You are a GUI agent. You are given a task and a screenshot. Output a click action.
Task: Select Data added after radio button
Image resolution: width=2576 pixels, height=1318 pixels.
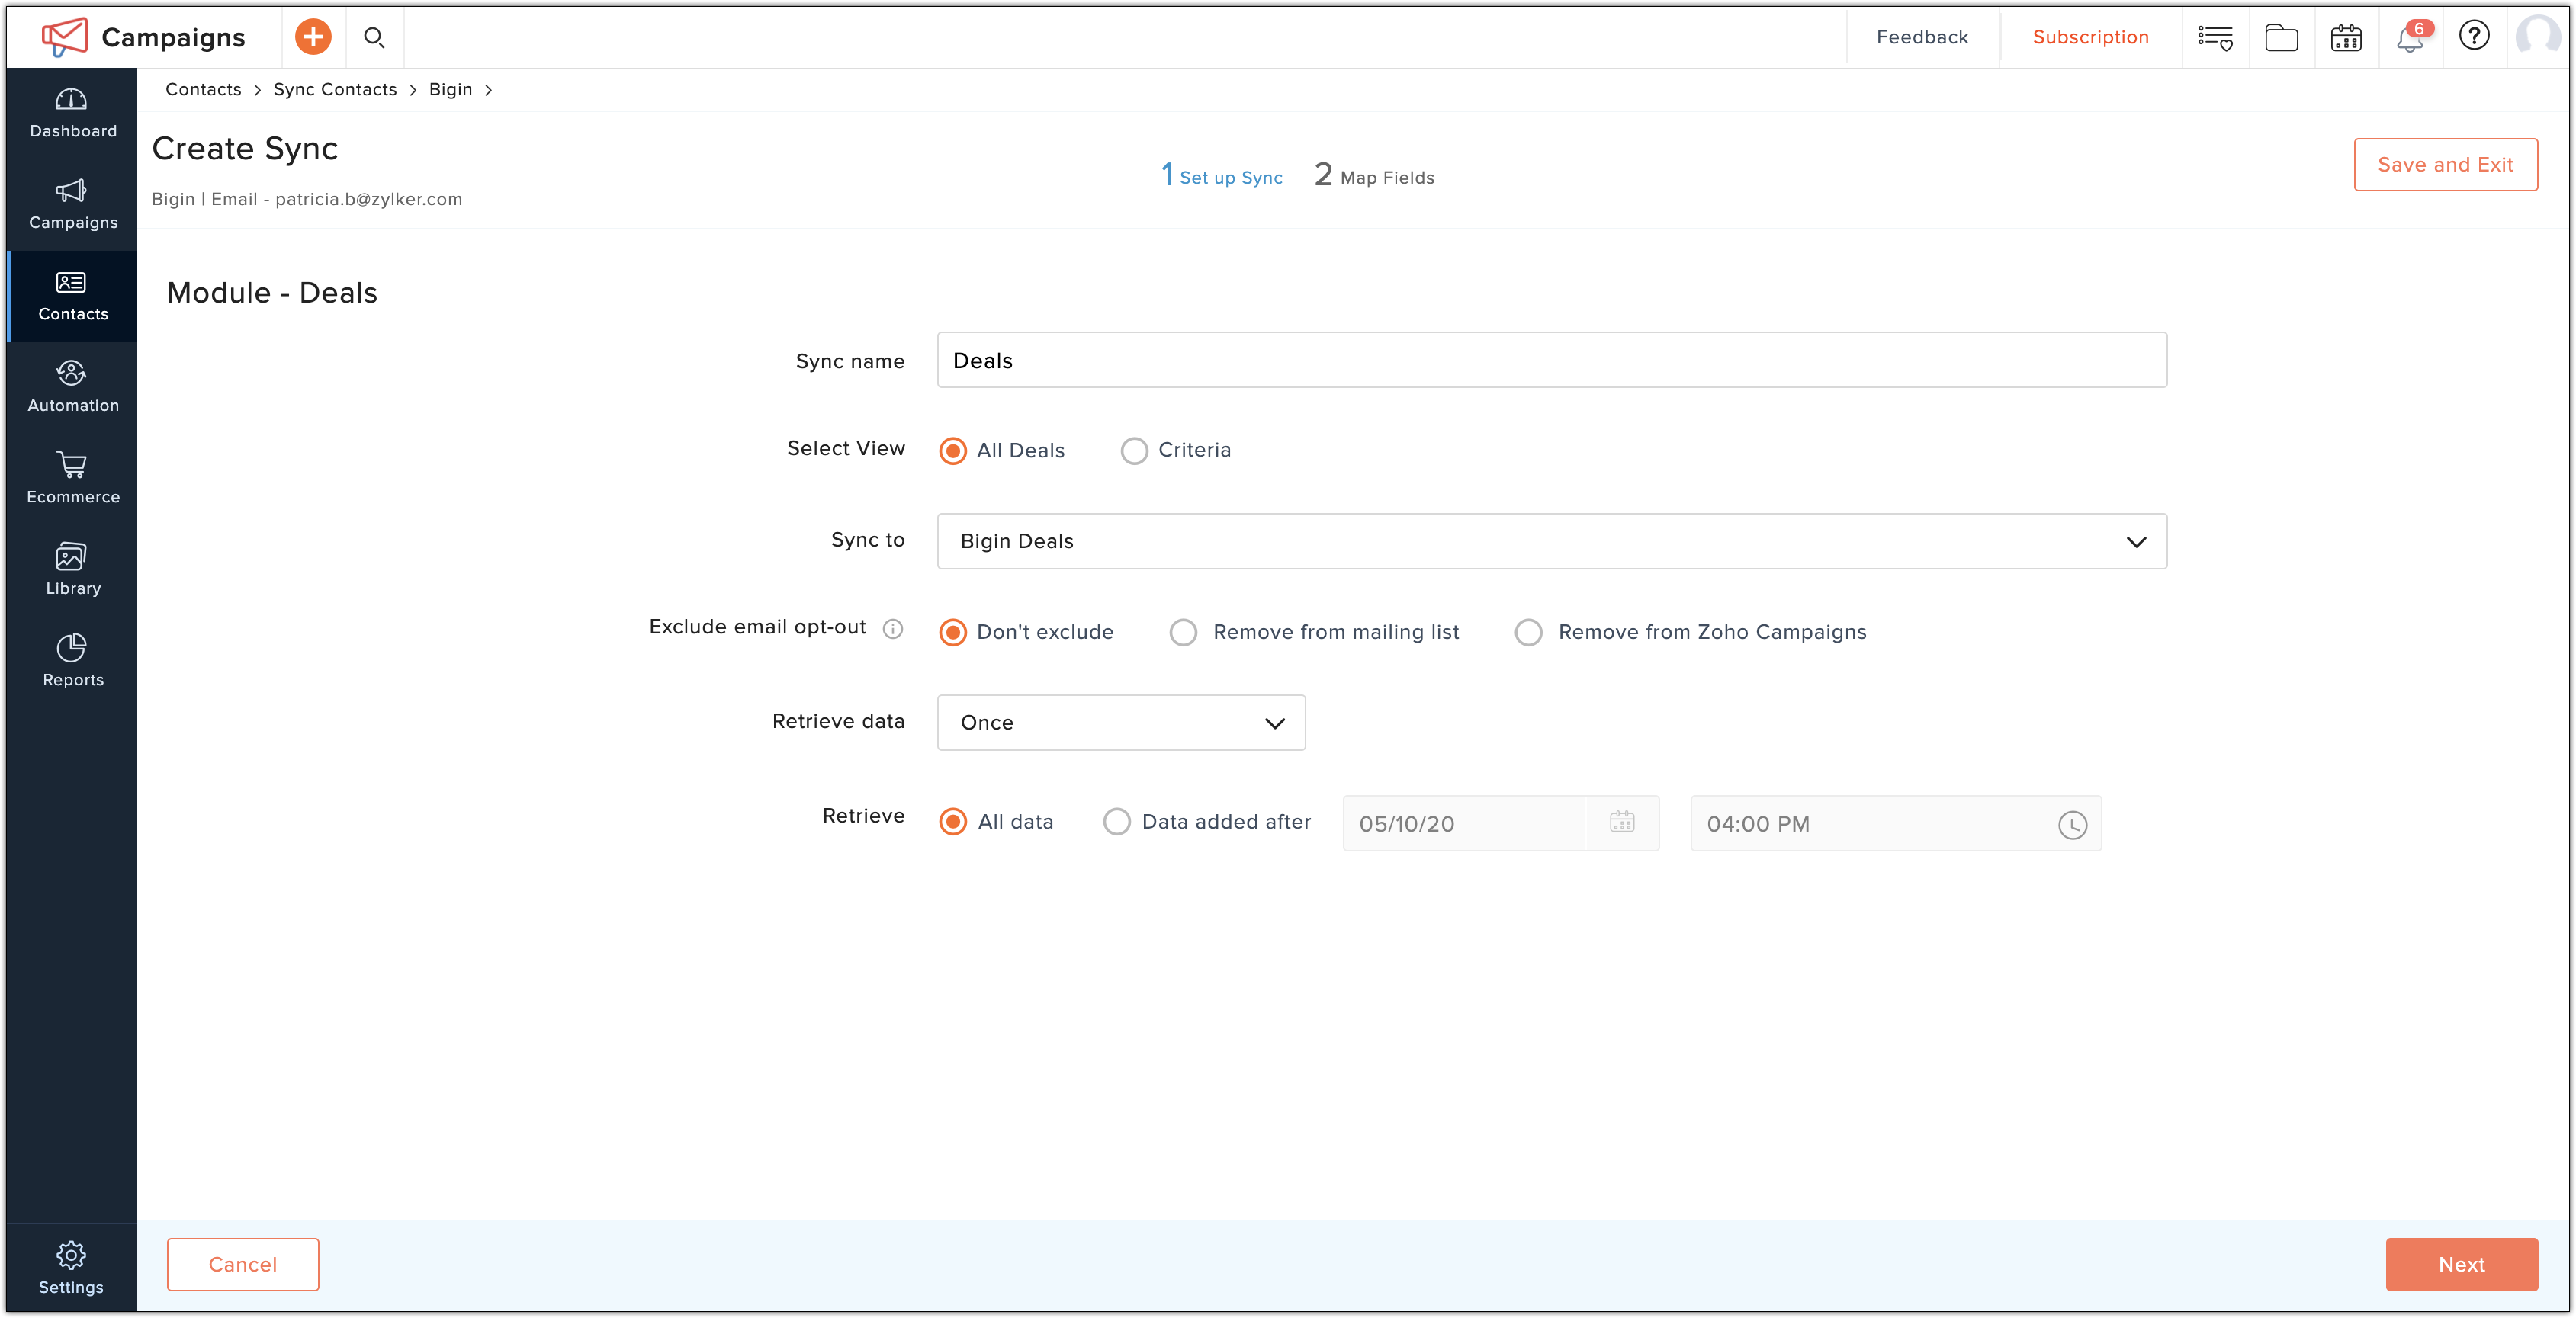click(1116, 822)
